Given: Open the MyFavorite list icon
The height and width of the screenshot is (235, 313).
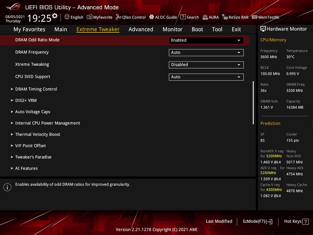Looking at the screenshot, I should pos(89,17).
